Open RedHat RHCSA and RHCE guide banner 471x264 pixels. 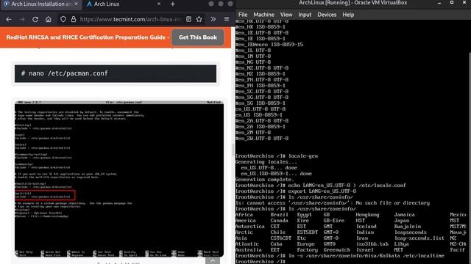88,37
